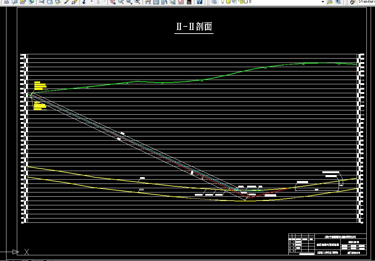Open the Zoom Window flyout

click(129, 2)
